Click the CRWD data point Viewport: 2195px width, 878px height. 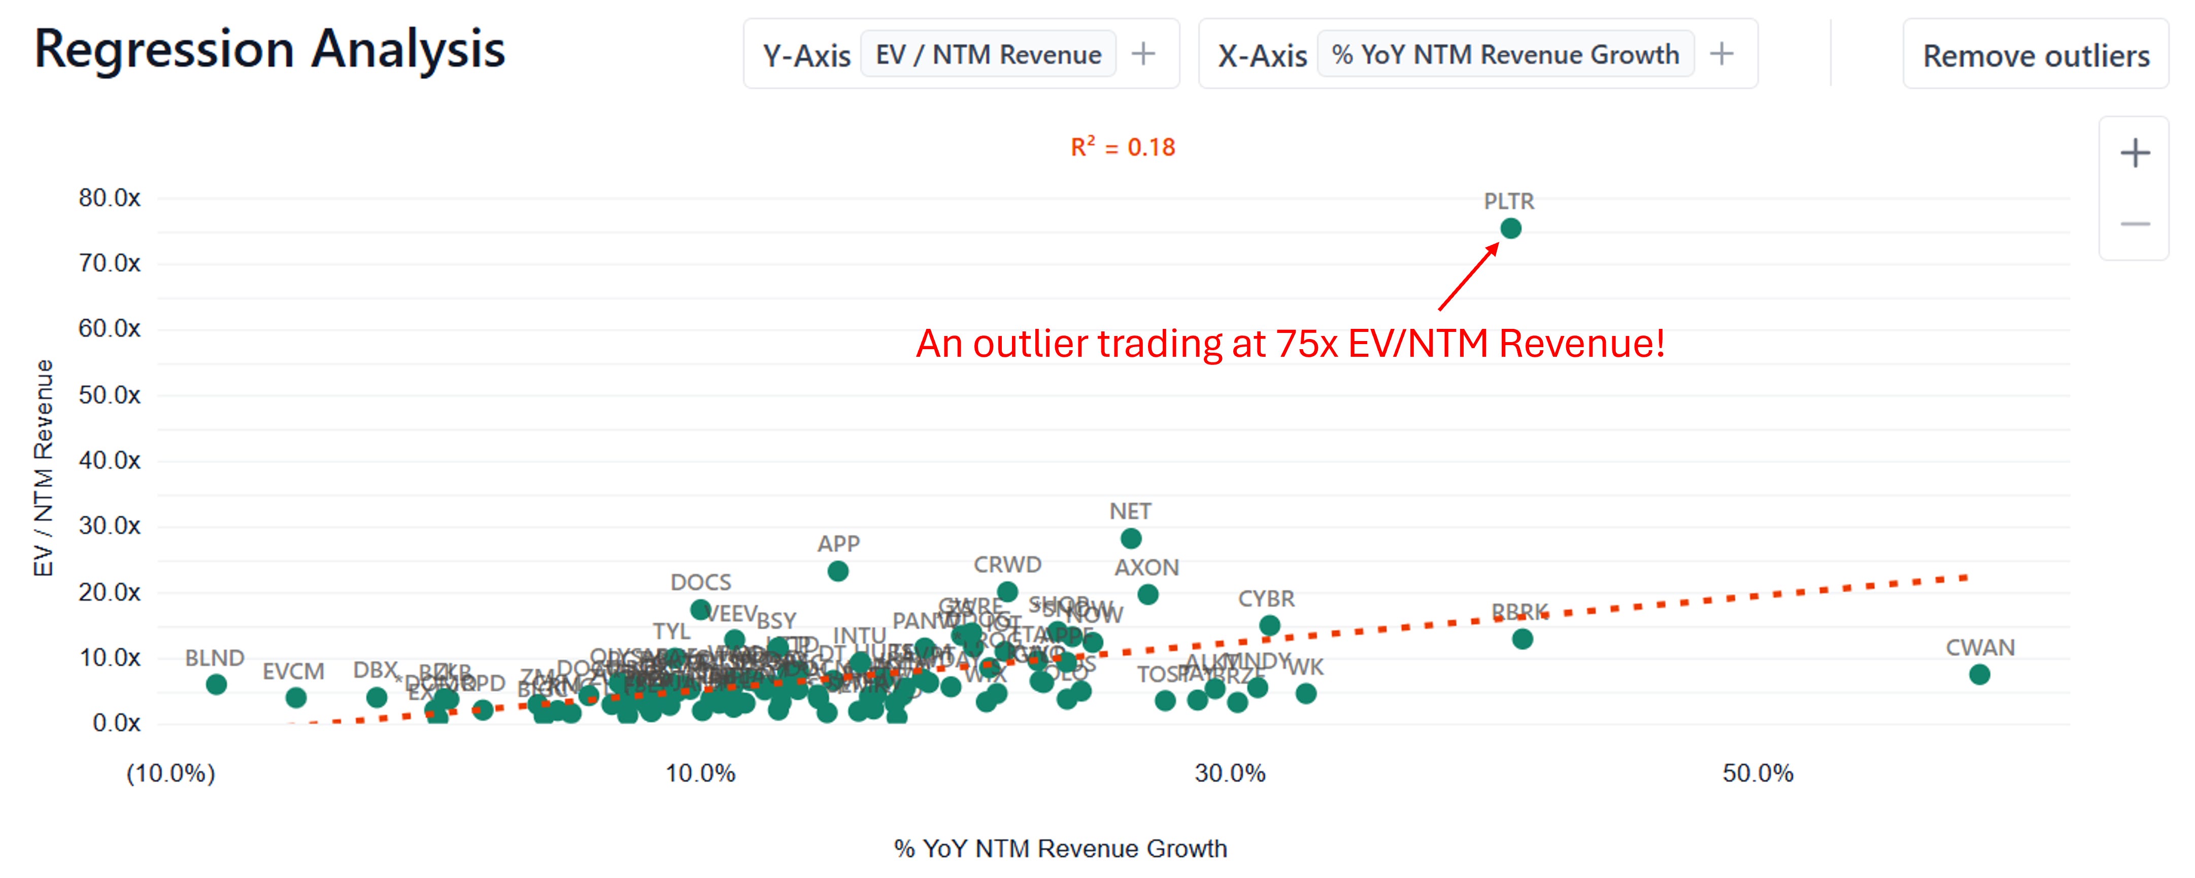coord(1007,592)
